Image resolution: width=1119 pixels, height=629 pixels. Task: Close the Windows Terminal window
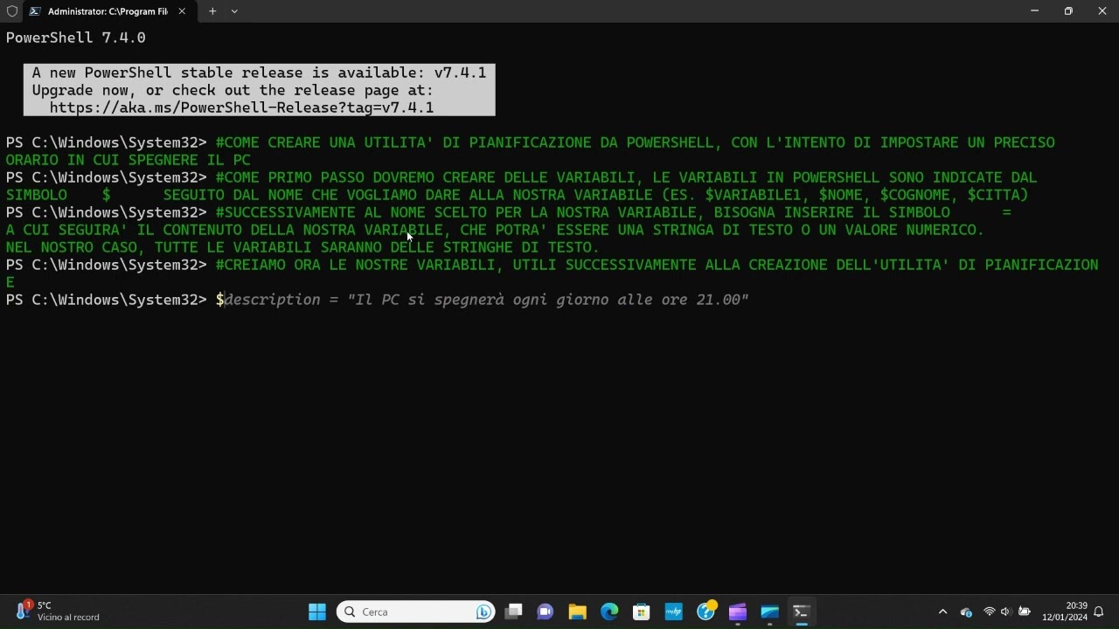1102,11
